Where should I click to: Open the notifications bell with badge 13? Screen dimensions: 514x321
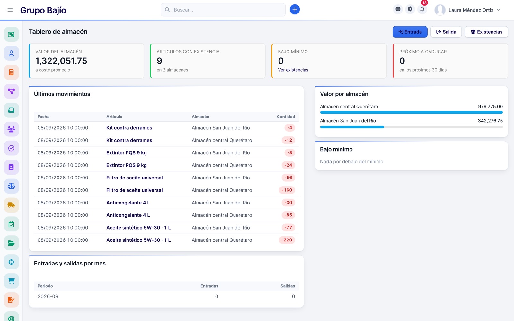click(x=422, y=9)
